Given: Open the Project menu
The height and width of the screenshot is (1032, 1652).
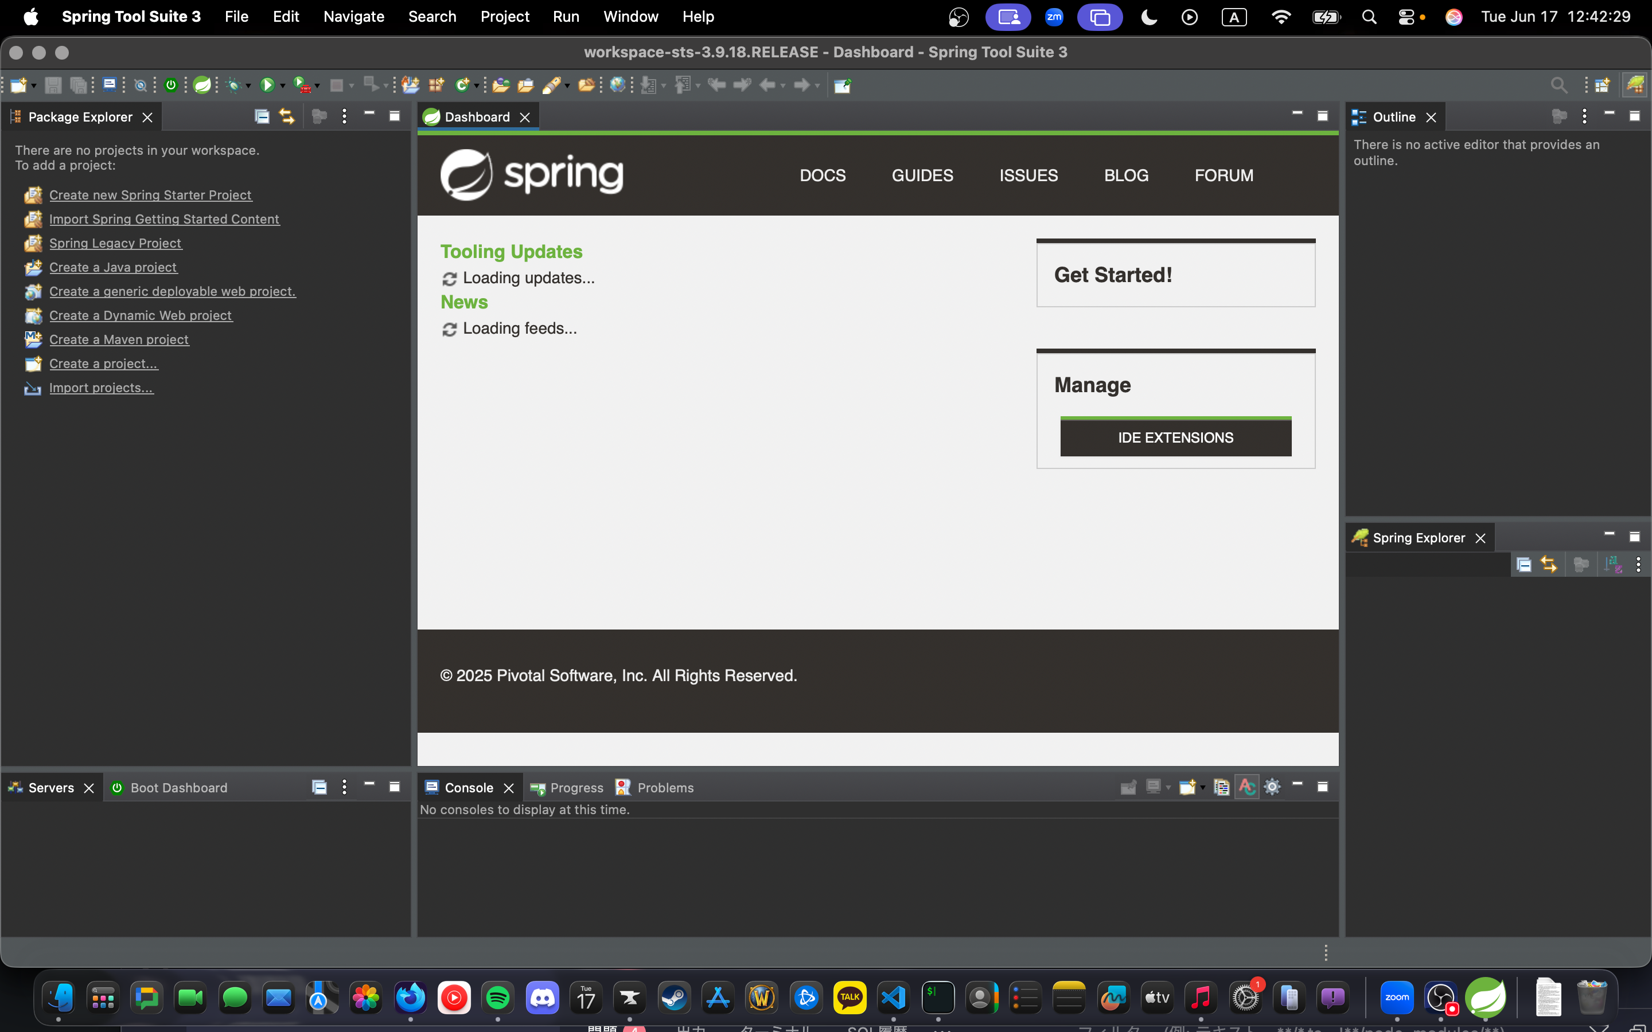Looking at the screenshot, I should (504, 17).
